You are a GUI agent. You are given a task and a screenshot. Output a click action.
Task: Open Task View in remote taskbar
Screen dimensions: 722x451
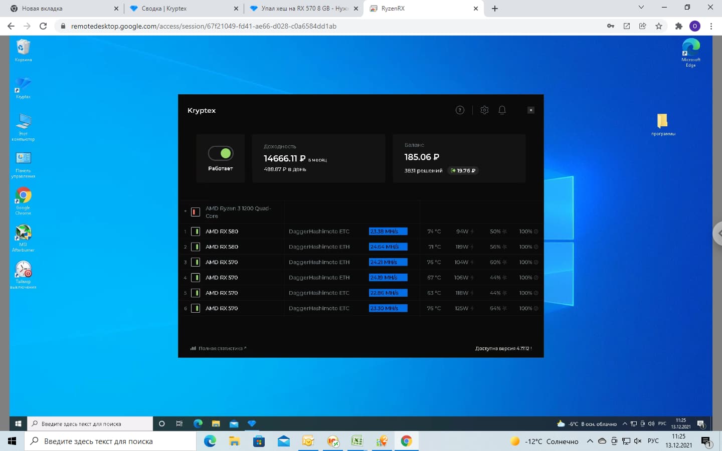(x=179, y=423)
